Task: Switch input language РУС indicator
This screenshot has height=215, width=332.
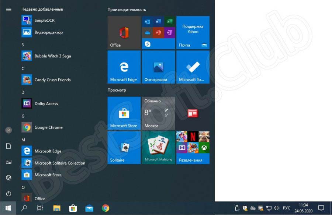Action: pos(287,208)
